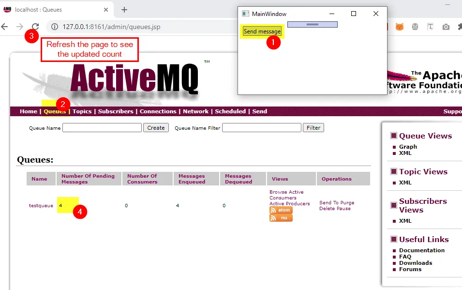Open the testqueue queue link
Viewport: 462px width, 290px height.
pyautogui.click(x=41, y=206)
